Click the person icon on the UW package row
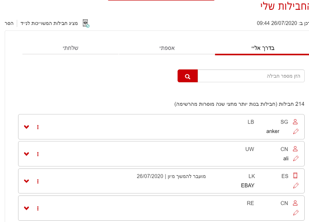 [295, 149]
